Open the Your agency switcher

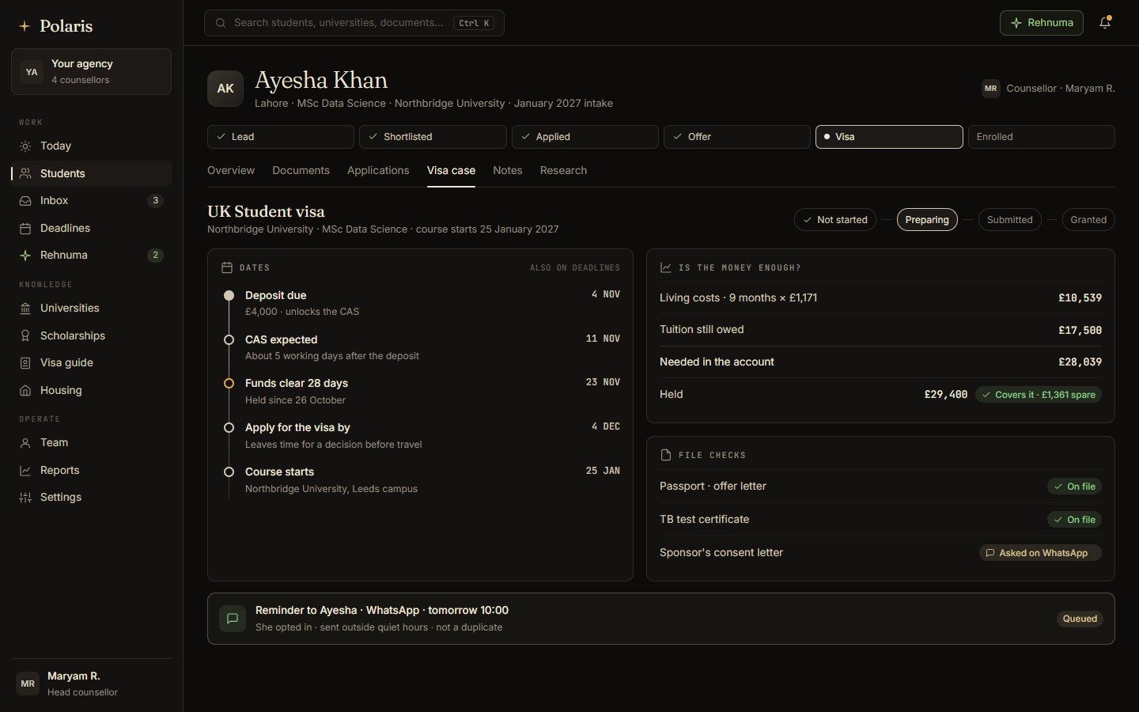pyautogui.click(x=91, y=72)
